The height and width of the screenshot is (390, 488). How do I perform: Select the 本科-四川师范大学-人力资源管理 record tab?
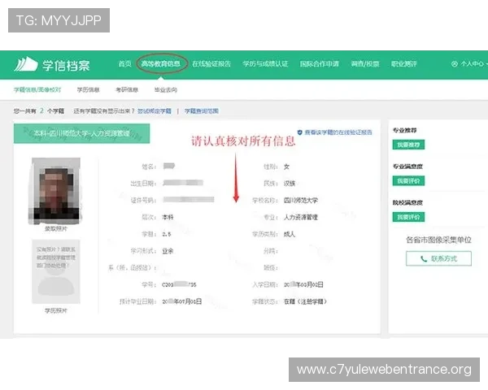[x=81, y=133]
